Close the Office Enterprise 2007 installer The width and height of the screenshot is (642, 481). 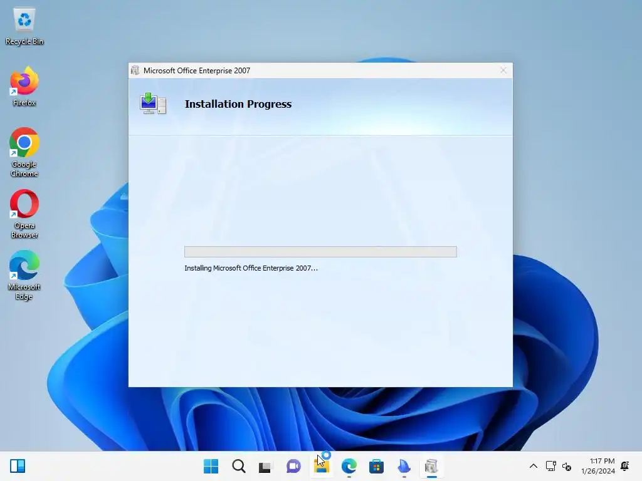503,70
